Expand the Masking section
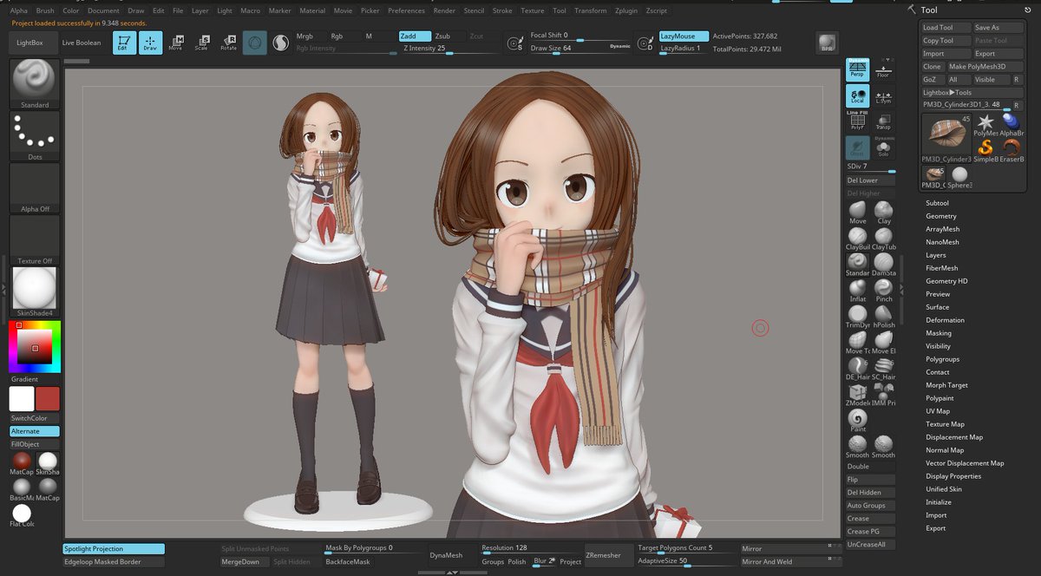The height and width of the screenshot is (576, 1041). tap(939, 333)
